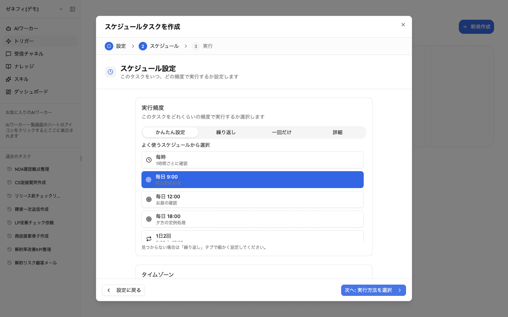Switch to the 繰り返し tab
This screenshot has width=508, height=317.
click(x=226, y=132)
